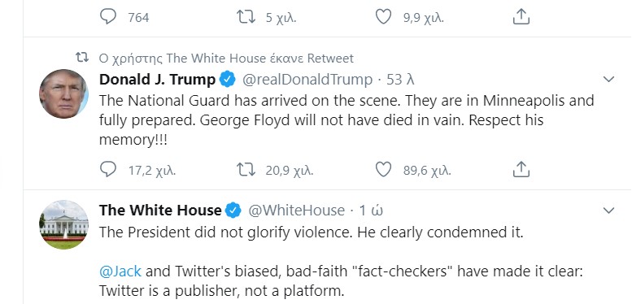632x304 pixels.
Task: Open the @Jack mention link
Action: pyautogui.click(x=120, y=271)
